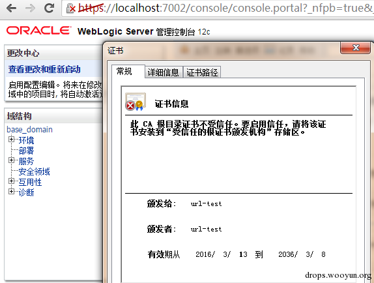
Task: Click the Oracle logo
Action: 38,31
